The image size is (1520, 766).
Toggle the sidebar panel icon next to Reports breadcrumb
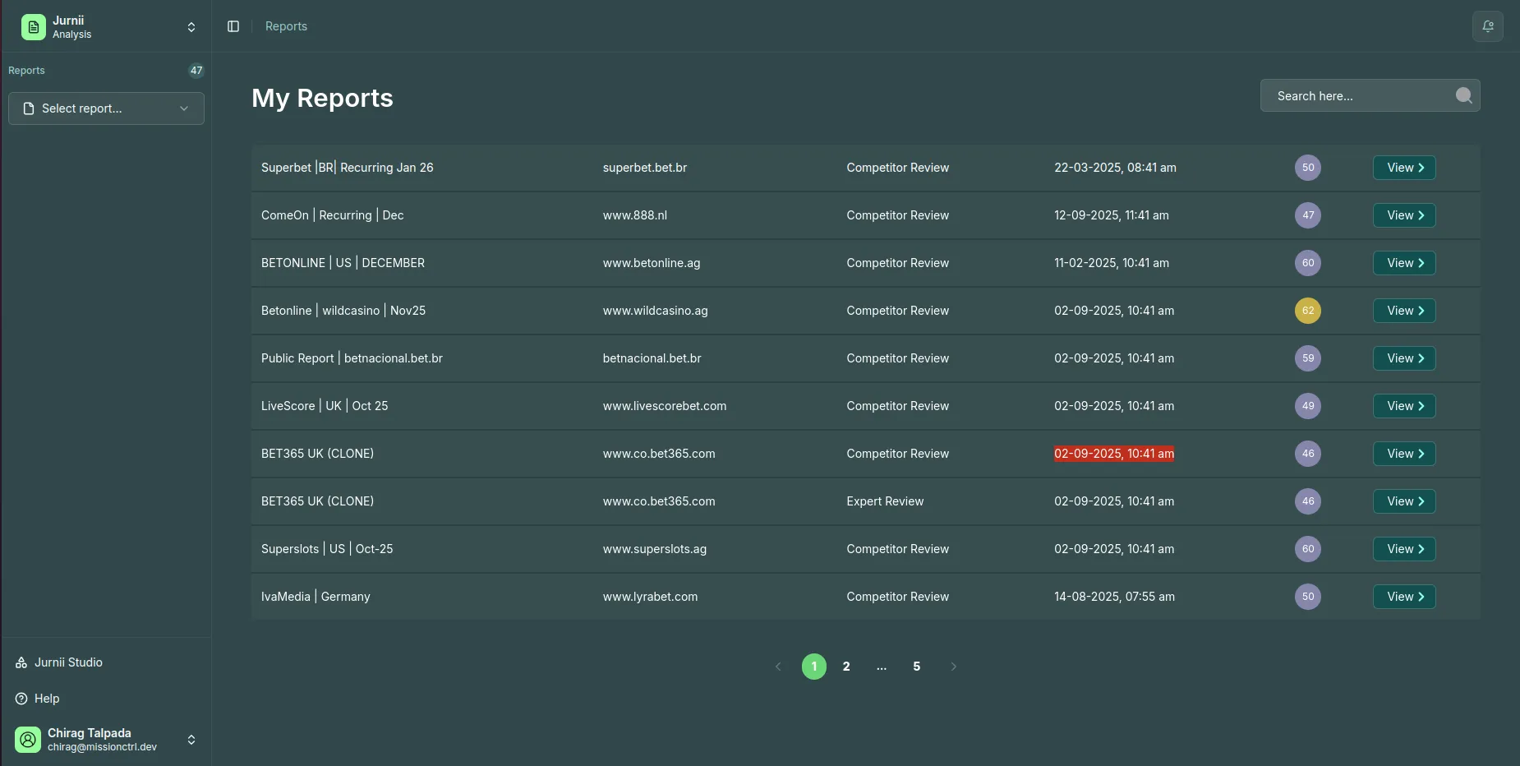point(233,26)
